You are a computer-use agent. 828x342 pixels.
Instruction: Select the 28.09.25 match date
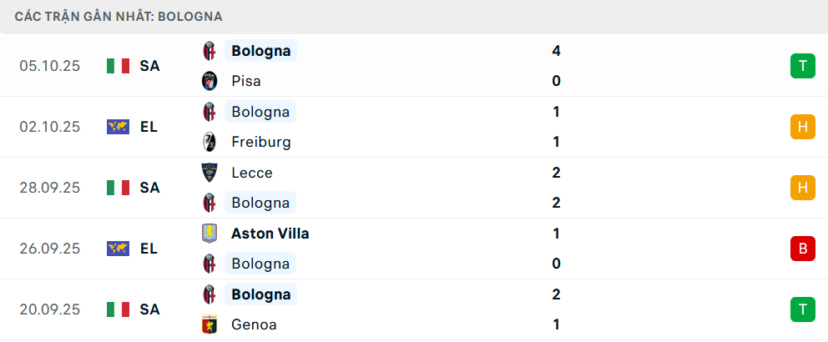[50, 188]
